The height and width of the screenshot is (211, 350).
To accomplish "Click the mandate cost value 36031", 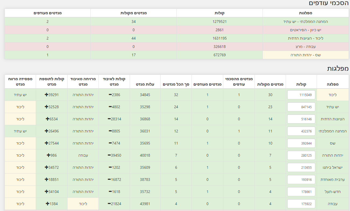I will [x=145, y=131].
